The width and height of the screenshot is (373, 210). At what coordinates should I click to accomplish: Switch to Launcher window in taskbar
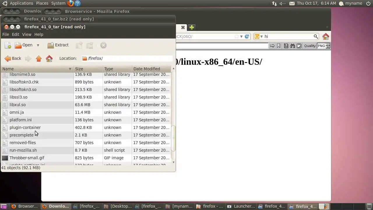(x=241, y=206)
